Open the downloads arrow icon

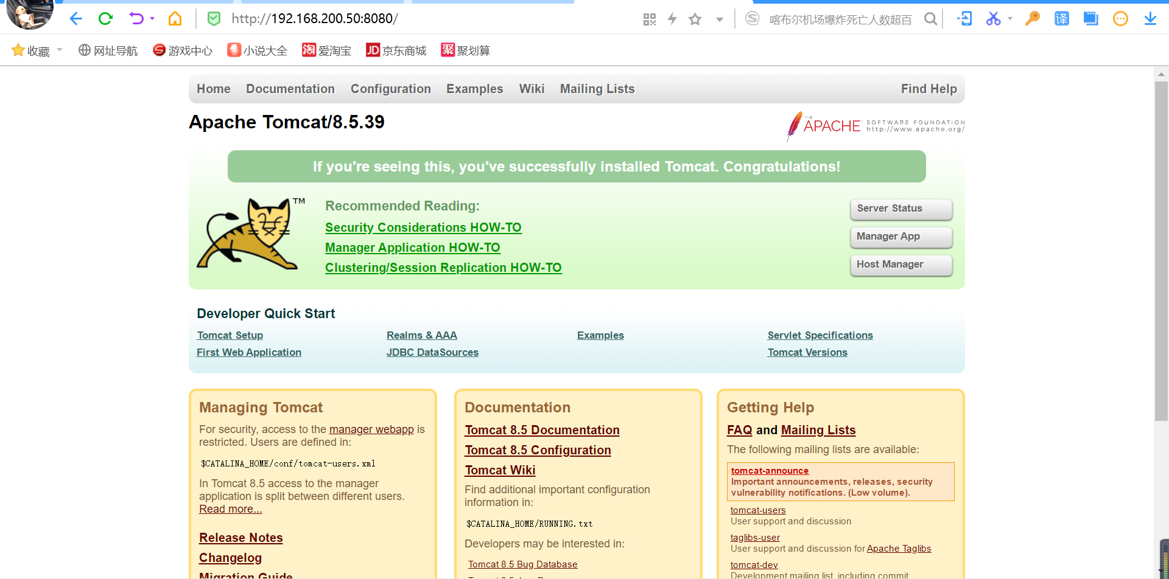[x=1150, y=19]
